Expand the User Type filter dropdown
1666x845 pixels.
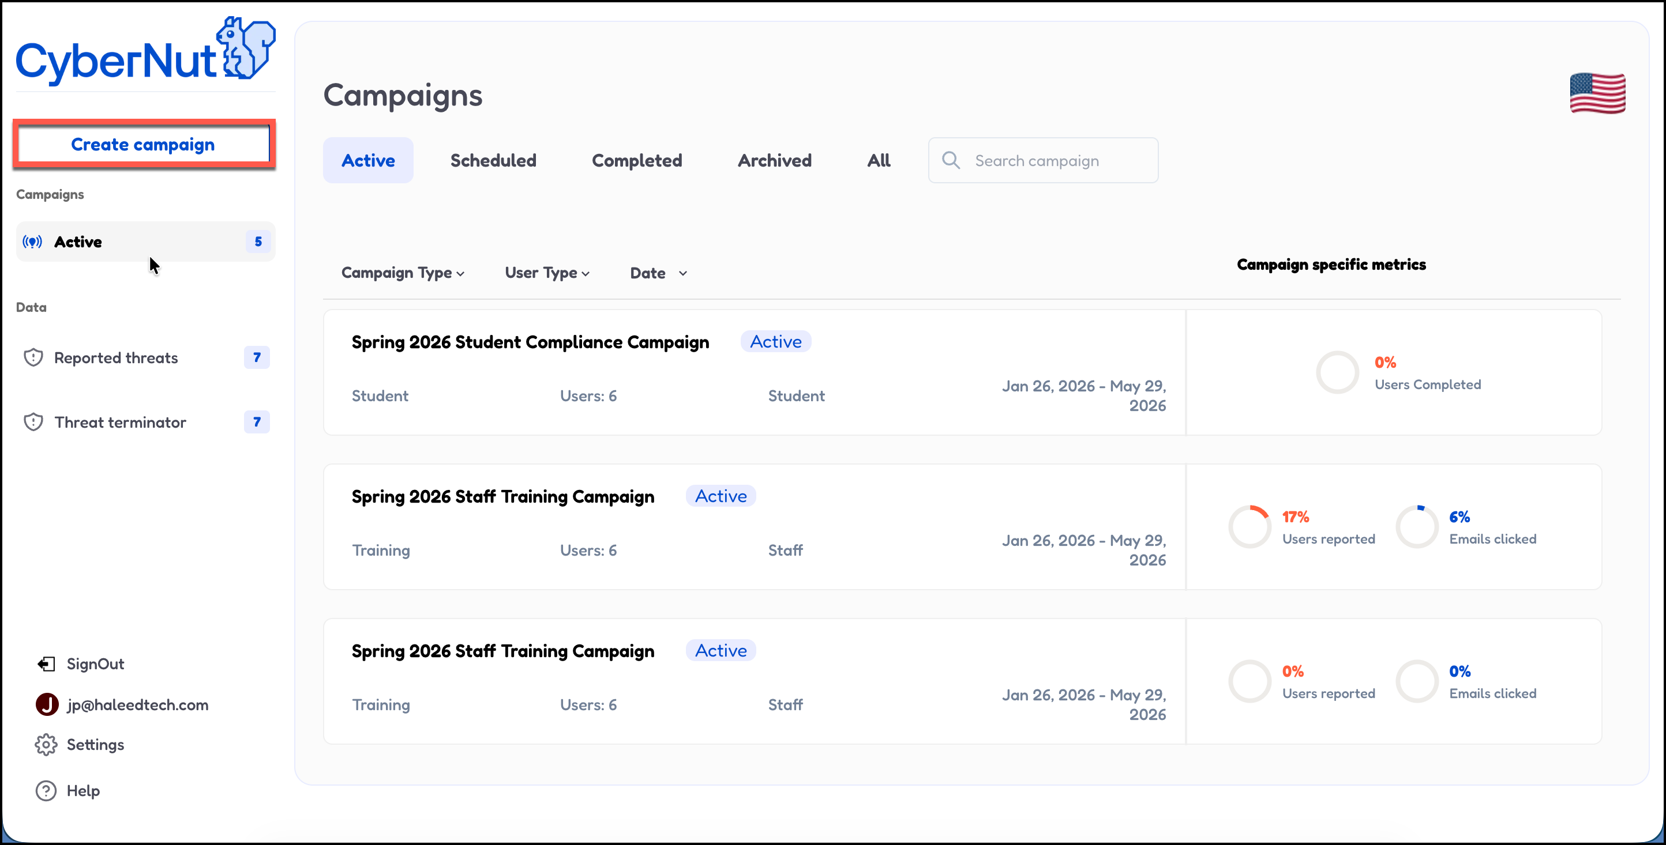(x=546, y=273)
